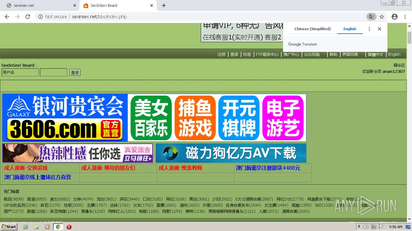Reload the page with the refresh icon

(x=28, y=17)
